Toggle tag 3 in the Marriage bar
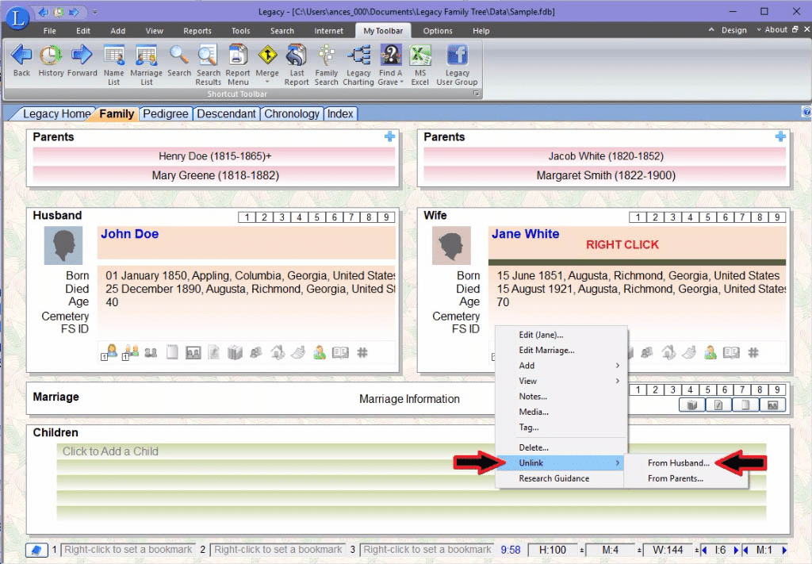 (x=672, y=390)
